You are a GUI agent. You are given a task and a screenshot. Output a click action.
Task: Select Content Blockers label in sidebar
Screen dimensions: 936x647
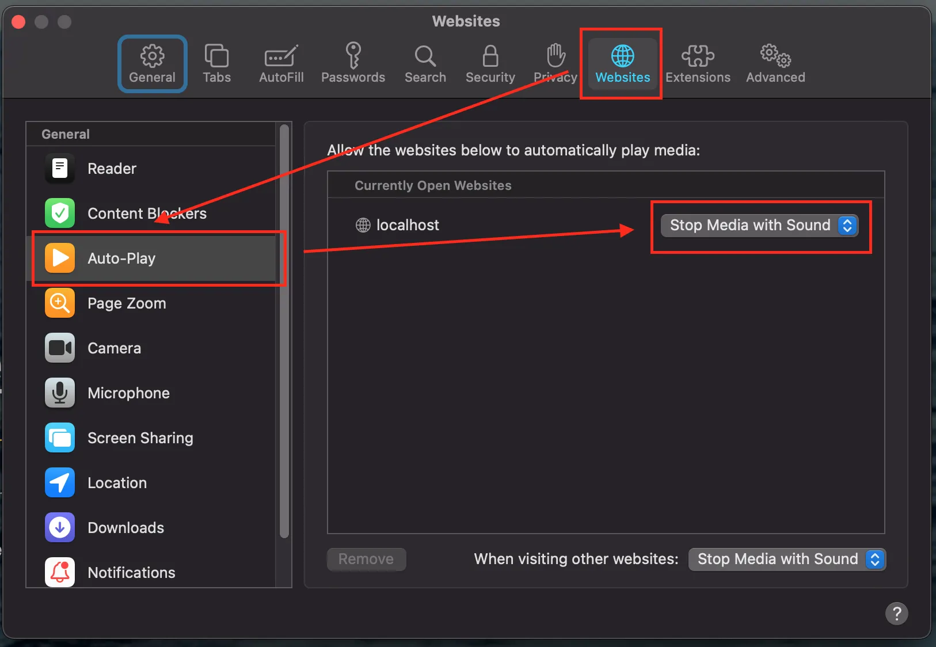(x=147, y=214)
